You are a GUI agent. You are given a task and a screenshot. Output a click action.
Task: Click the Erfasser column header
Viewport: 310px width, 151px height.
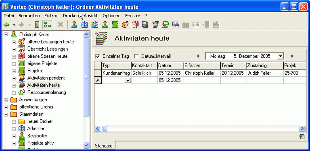coord(202,65)
